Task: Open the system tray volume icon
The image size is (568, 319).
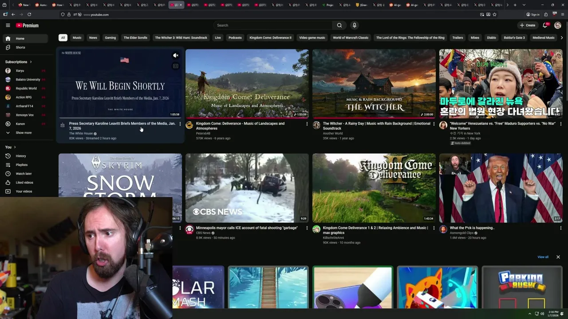Action: tap(543, 314)
